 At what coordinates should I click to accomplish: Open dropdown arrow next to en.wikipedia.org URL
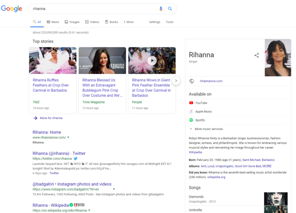click(89, 210)
